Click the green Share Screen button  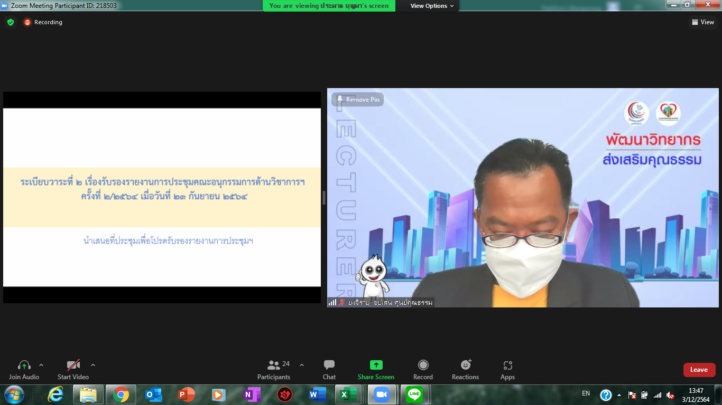coord(376,369)
